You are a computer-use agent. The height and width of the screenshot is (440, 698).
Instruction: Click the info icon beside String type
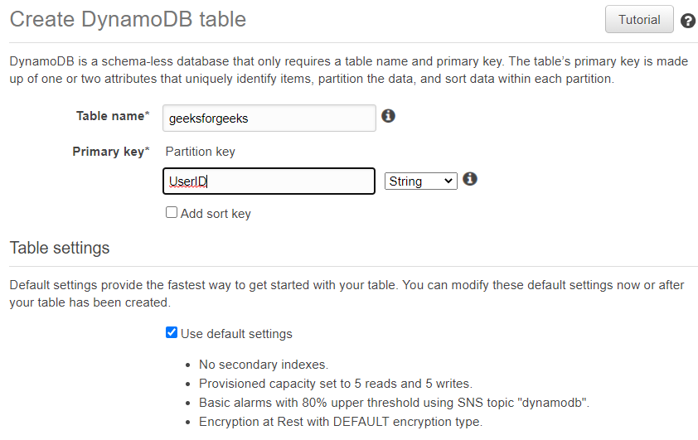coord(470,179)
